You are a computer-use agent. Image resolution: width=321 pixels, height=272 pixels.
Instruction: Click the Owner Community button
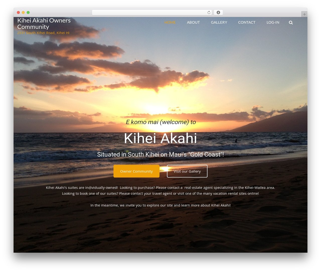136,171
